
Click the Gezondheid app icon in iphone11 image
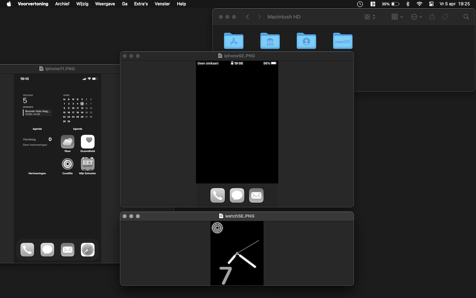point(88,142)
